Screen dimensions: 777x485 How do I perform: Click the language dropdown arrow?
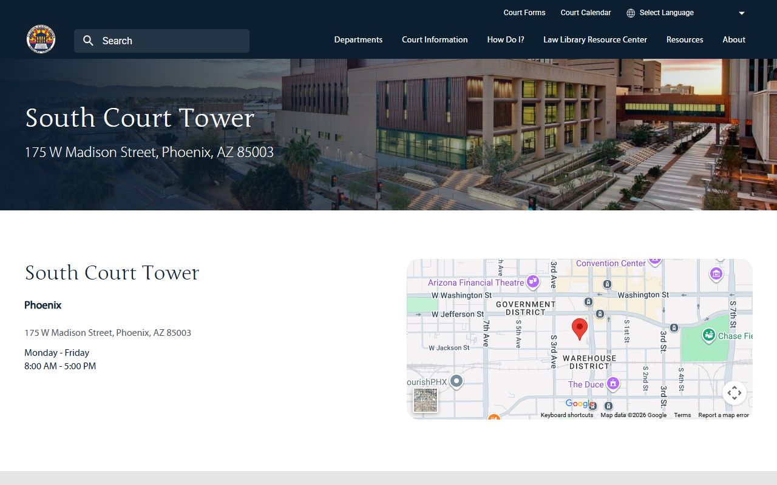pos(741,13)
